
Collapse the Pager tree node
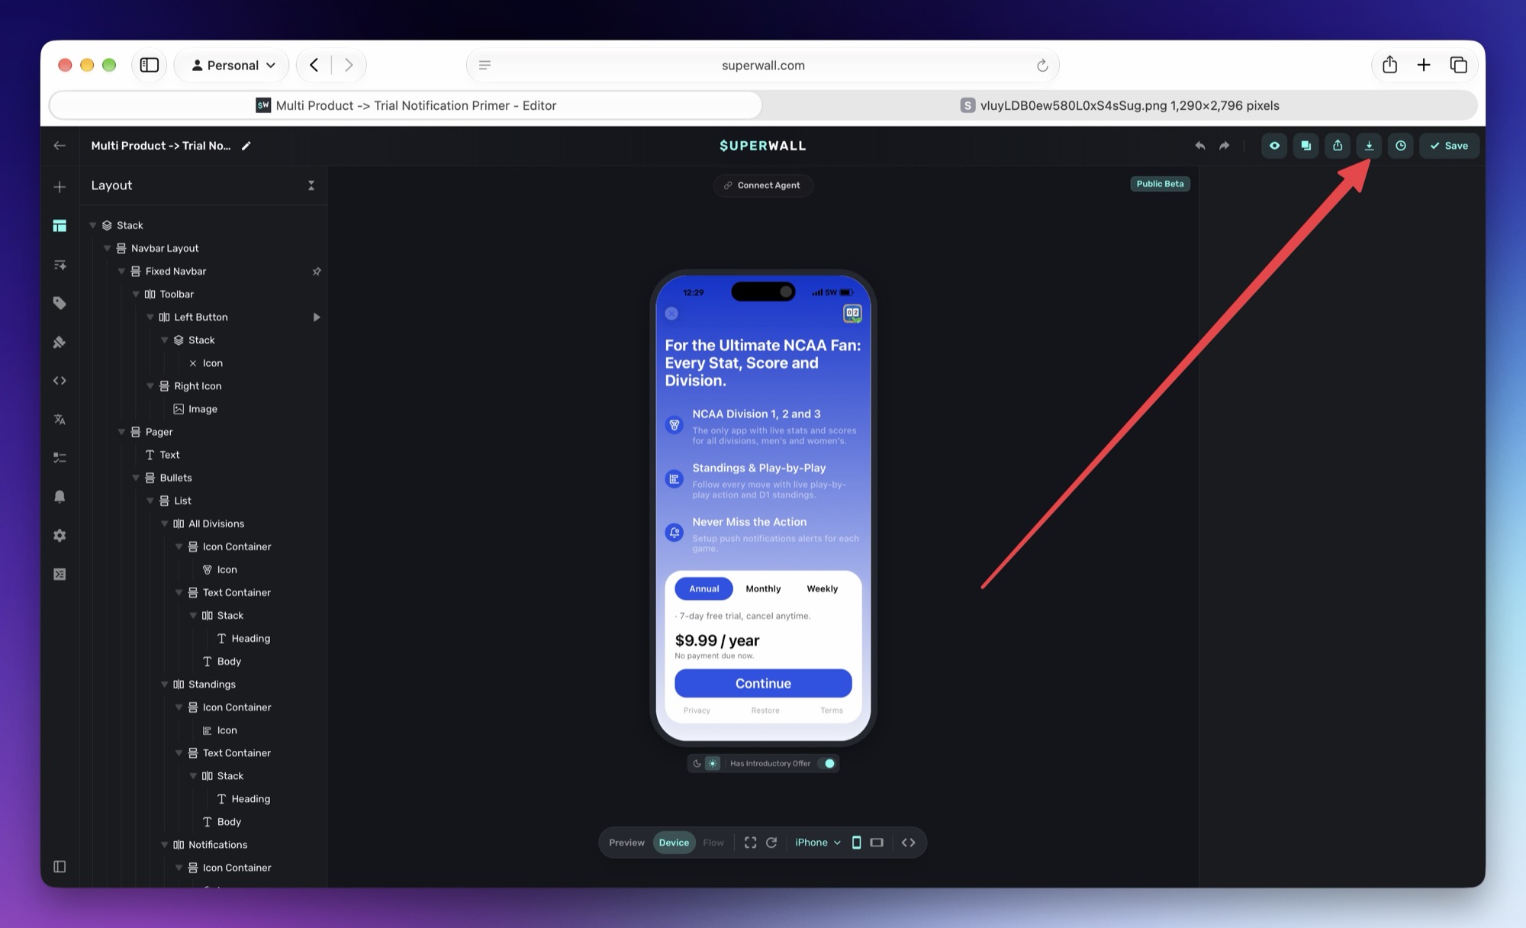[121, 432]
